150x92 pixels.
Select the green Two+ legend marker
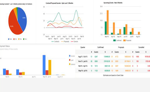pyautogui.click(x=24, y=39)
